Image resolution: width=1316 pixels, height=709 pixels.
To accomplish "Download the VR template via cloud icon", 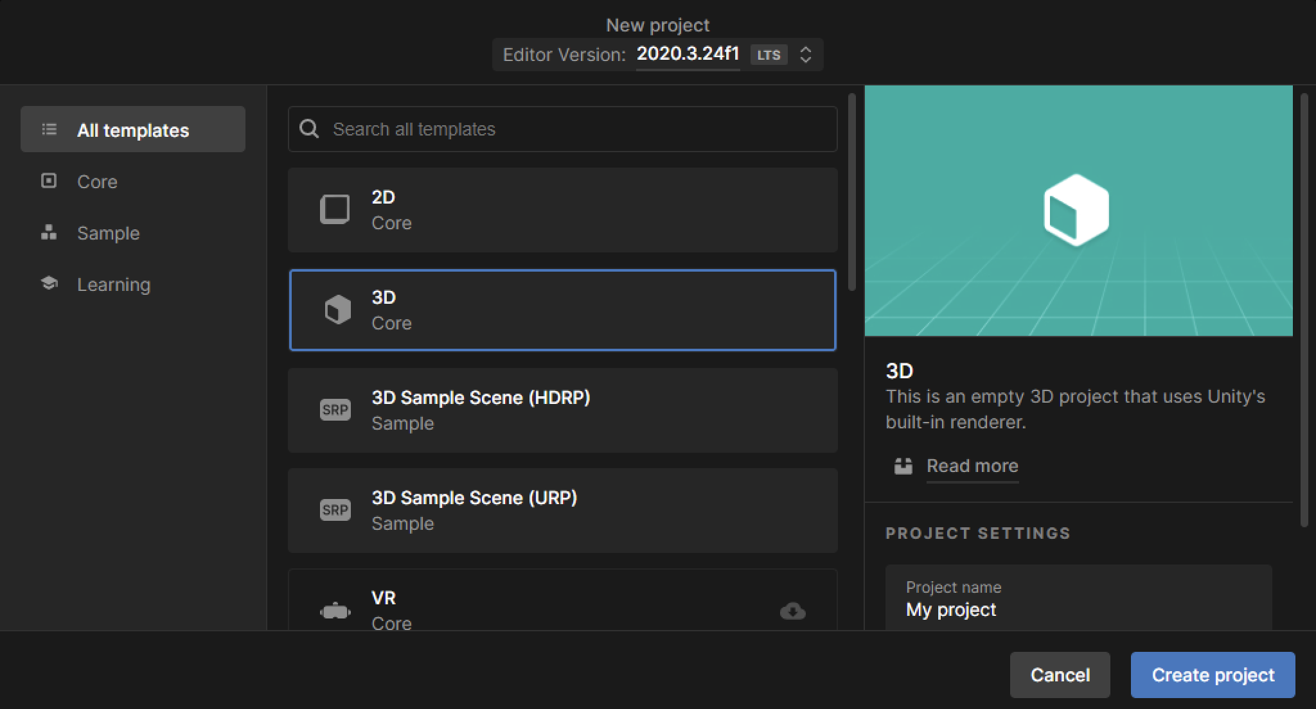I will pos(792,611).
